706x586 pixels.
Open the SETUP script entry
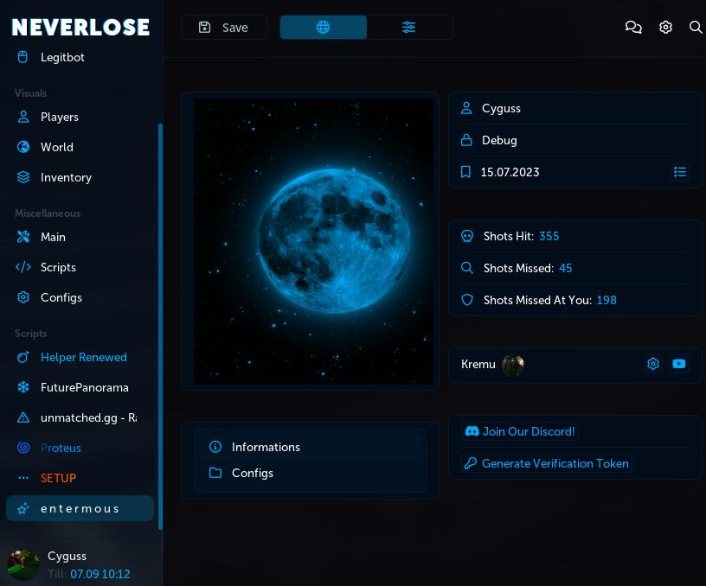(58, 478)
